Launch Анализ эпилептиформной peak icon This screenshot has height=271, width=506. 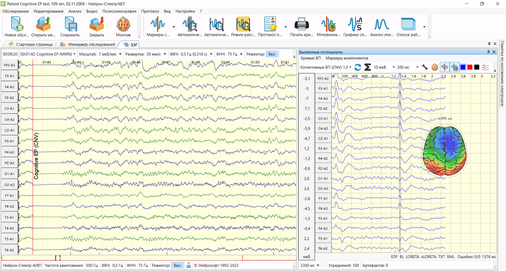(x=382, y=27)
